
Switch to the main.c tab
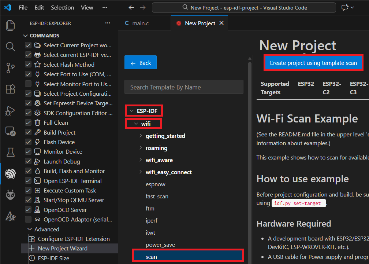tap(137, 23)
